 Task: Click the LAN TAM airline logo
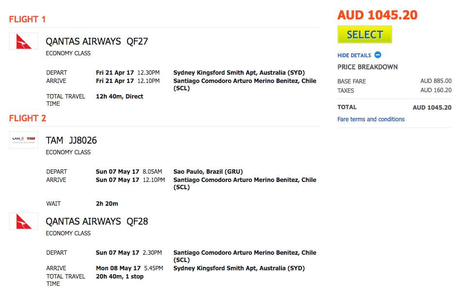(24, 140)
